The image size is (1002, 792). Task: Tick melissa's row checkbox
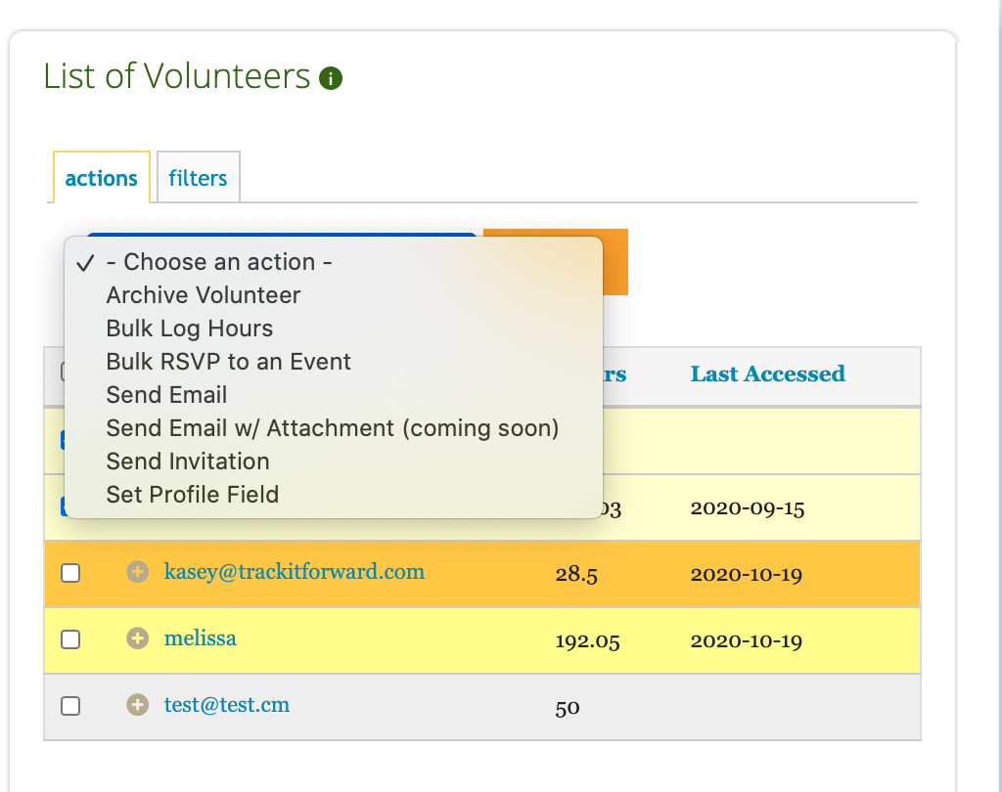(x=70, y=639)
